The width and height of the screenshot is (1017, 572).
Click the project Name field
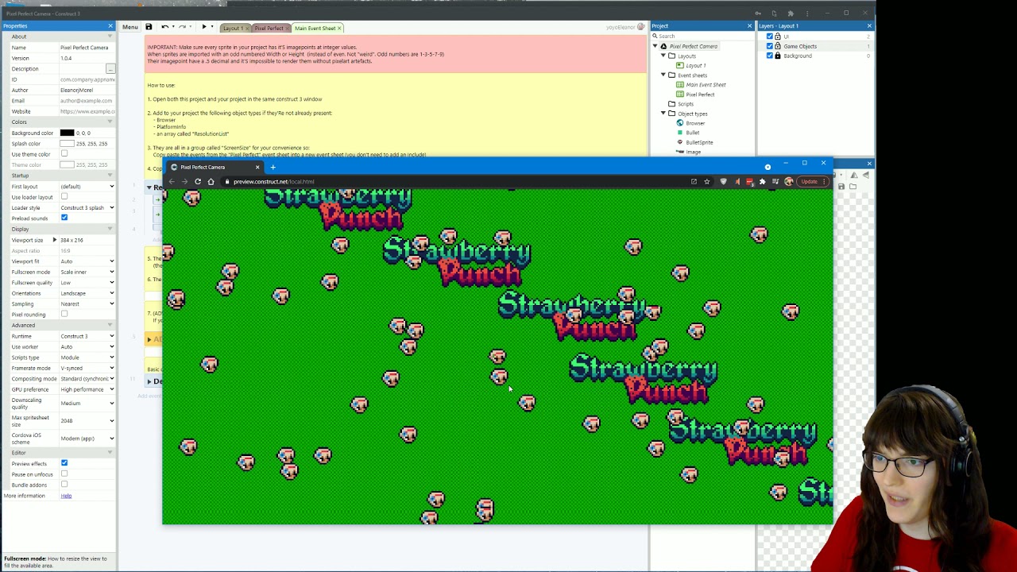(87, 48)
